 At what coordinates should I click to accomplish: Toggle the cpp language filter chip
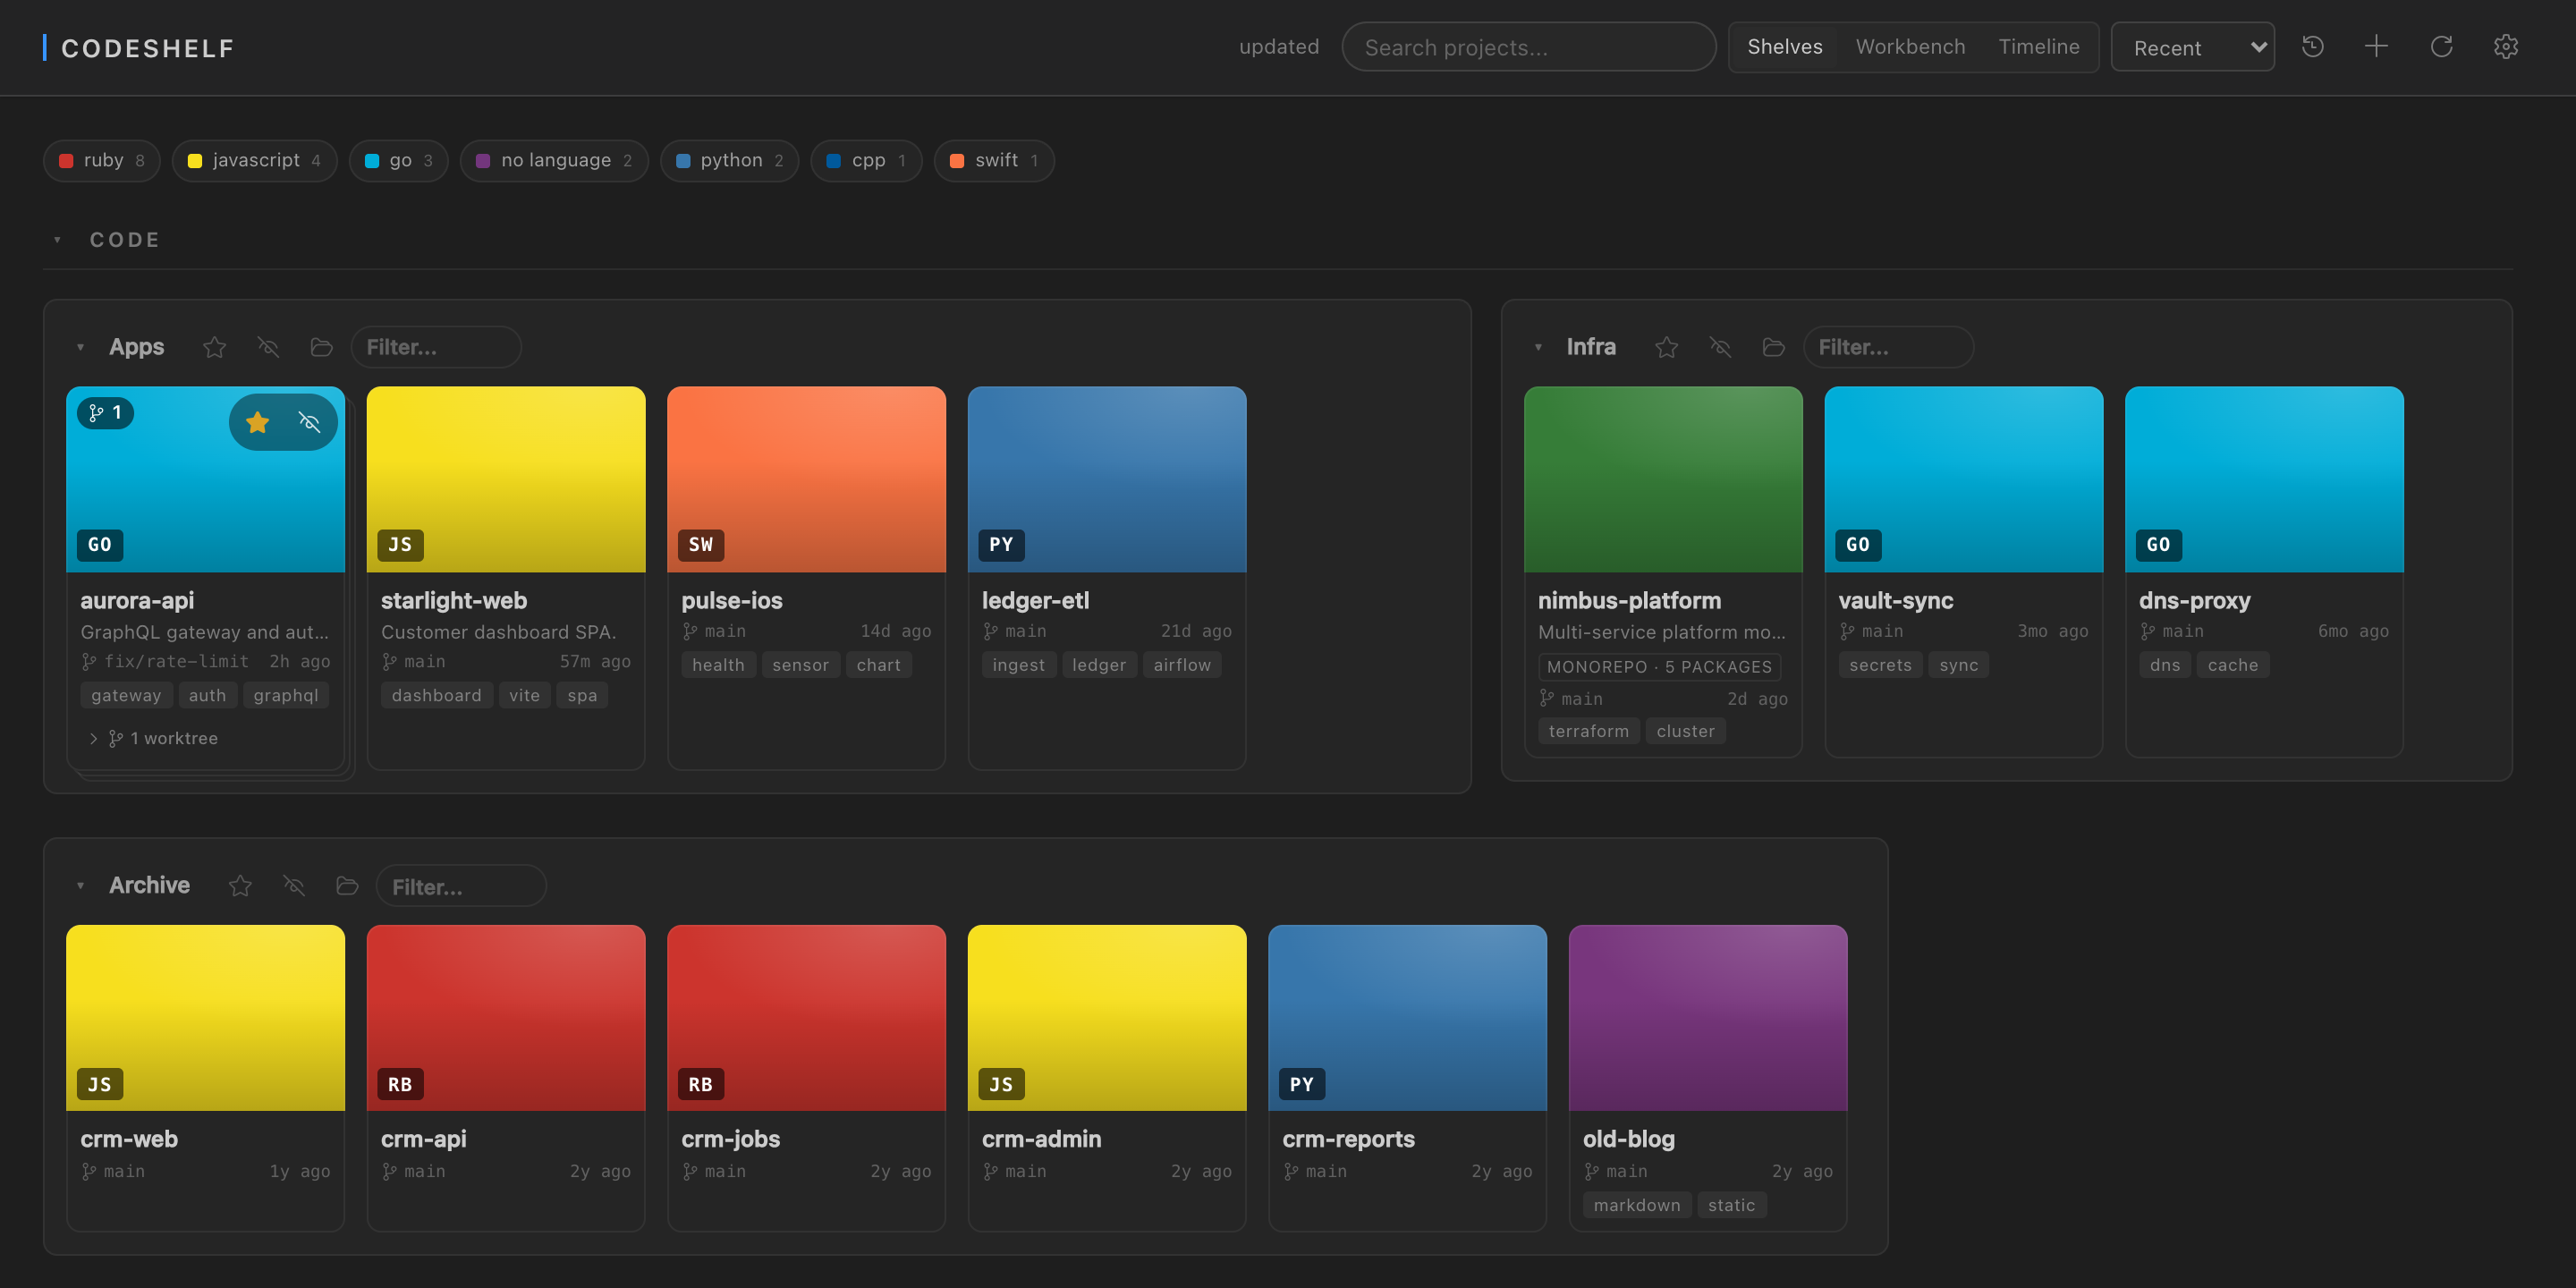click(x=866, y=160)
